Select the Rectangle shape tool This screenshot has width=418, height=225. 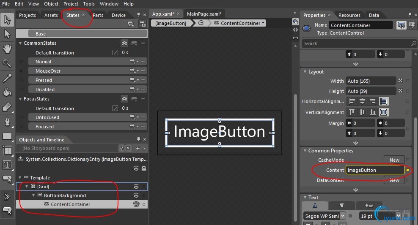7,136
